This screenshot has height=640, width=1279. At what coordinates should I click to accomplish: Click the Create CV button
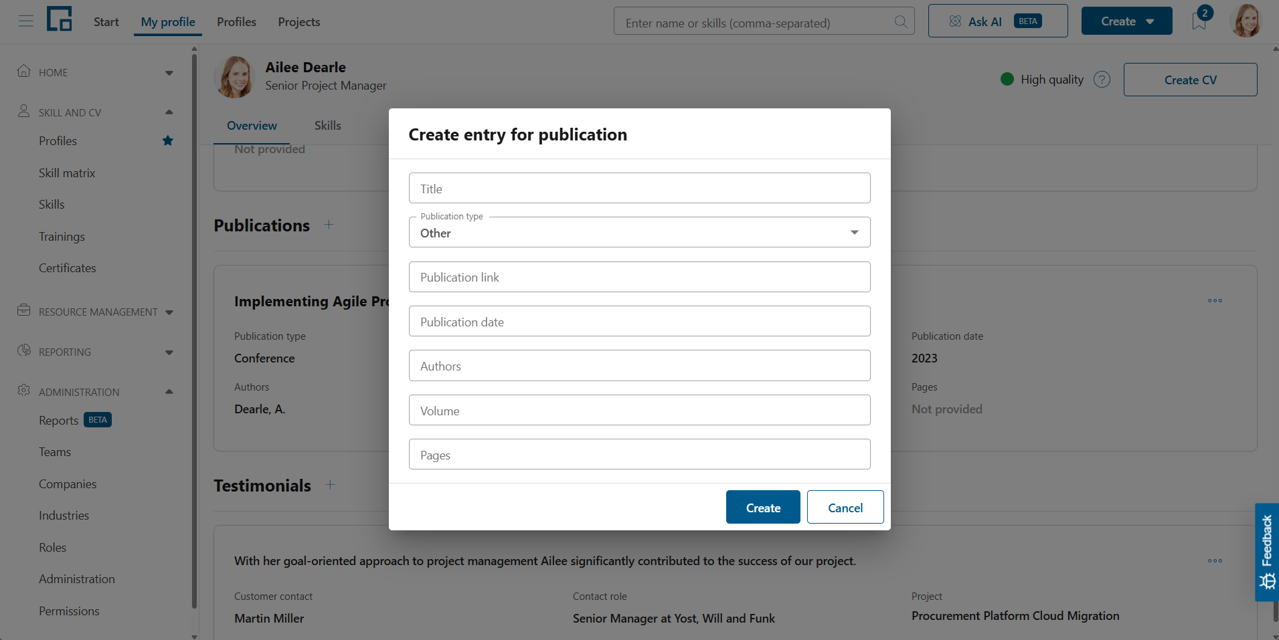coord(1190,80)
